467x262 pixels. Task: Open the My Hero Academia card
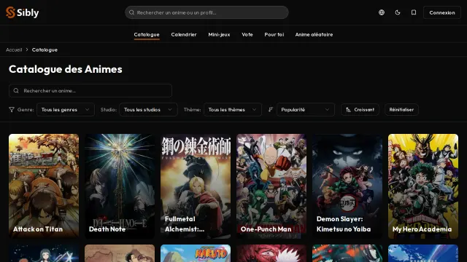click(x=423, y=186)
